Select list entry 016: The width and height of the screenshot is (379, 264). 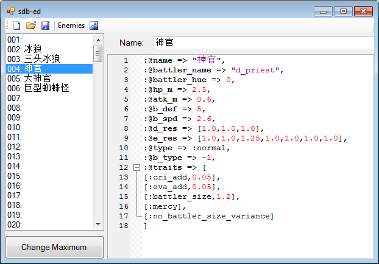point(49,186)
